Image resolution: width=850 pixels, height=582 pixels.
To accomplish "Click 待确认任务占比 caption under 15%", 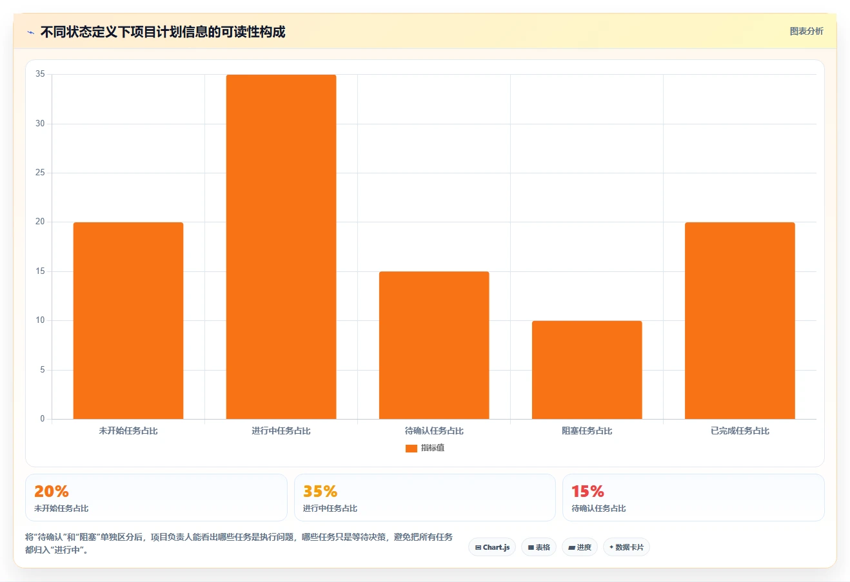I will pyautogui.click(x=598, y=509).
